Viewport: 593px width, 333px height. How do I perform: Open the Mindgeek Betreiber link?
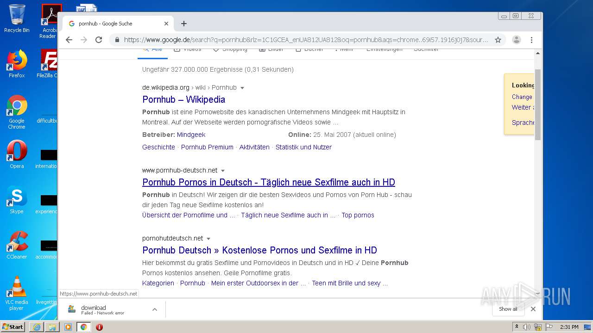click(191, 135)
